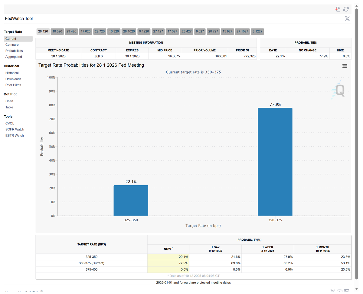Open the Historical sidebar link
The height and width of the screenshot is (294, 363).
click(12, 73)
